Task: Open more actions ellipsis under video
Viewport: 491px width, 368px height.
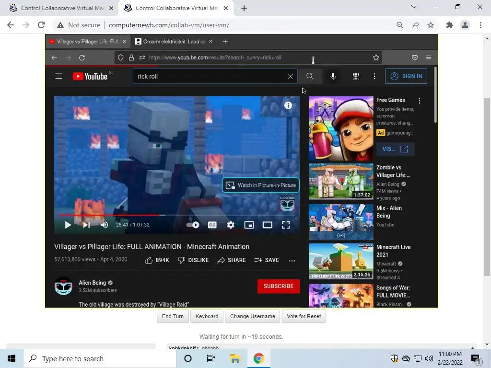Action: point(292,260)
